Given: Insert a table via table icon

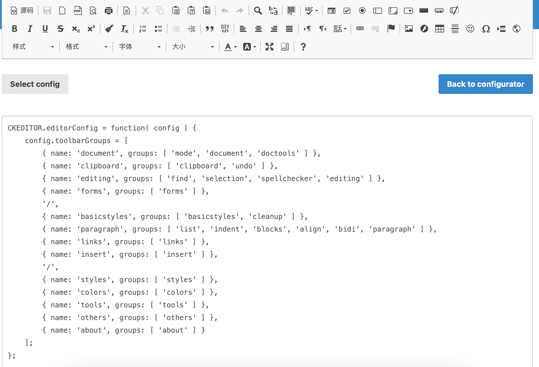Looking at the screenshot, I should (x=439, y=29).
